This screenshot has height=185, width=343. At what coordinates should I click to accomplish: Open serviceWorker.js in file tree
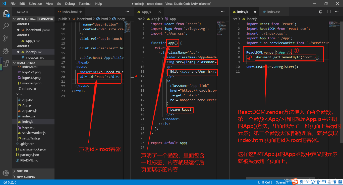pyautogui.click(x=33, y=133)
